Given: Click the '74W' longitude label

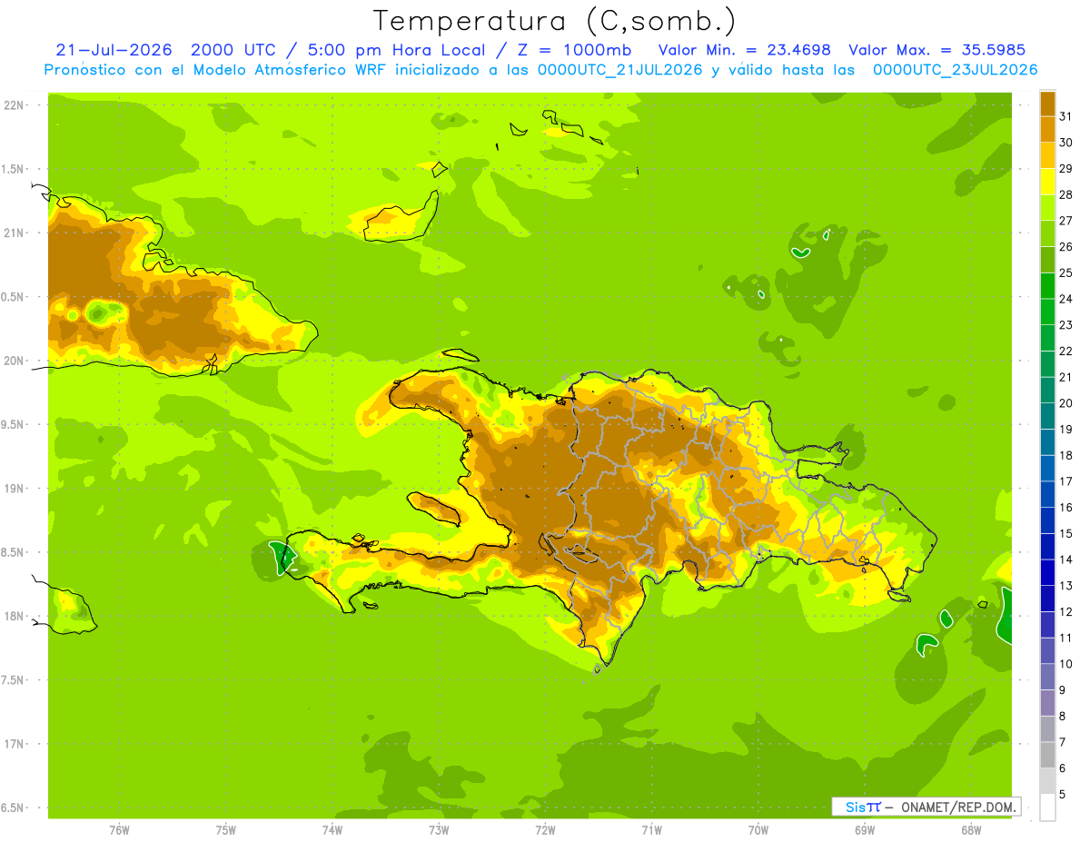Looking at the screenshot, I should click(332, 830).
